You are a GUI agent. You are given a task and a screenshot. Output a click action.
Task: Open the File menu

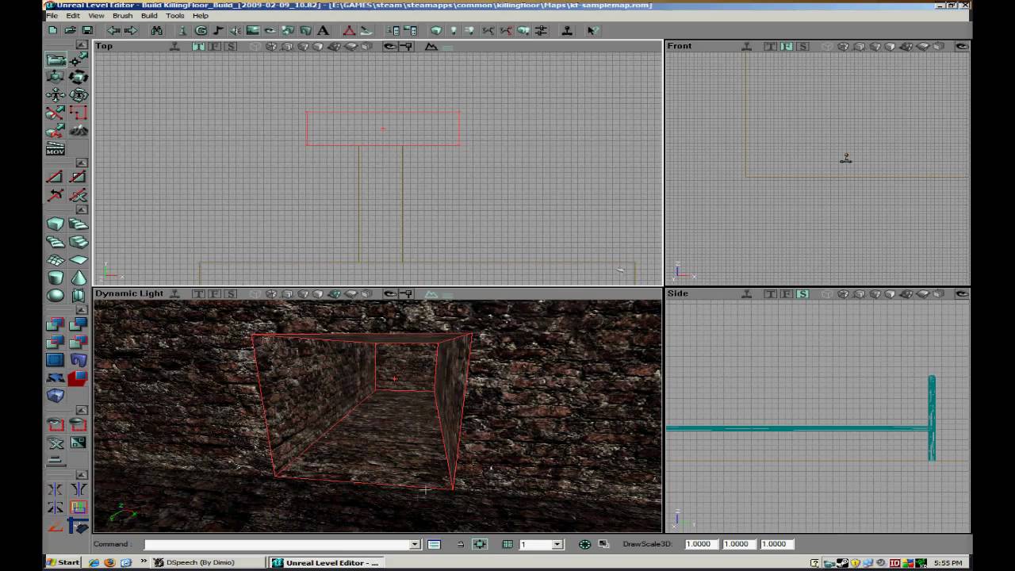point(52,16)
